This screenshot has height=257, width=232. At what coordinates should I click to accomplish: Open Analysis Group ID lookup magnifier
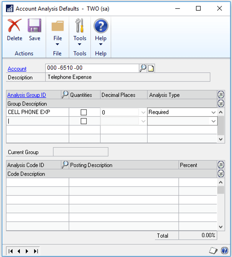click(x=65, y=95)
